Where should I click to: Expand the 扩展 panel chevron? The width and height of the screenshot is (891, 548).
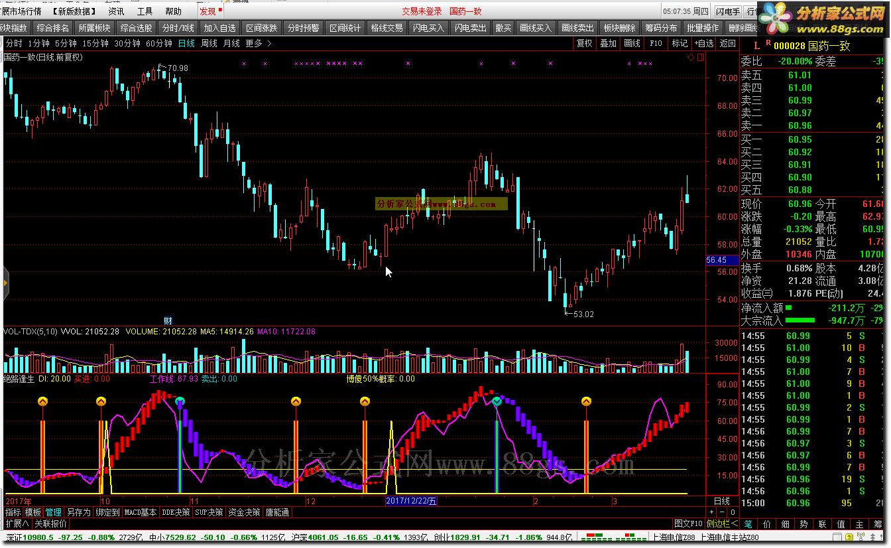pos(17,524)
